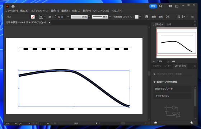Click the Illustrator Ai logo icon
The width and height of the screenshot is (201, 129).
tap(7, 6)
